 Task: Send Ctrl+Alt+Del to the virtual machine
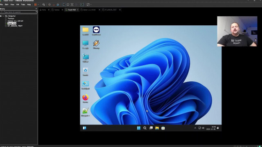43,4
